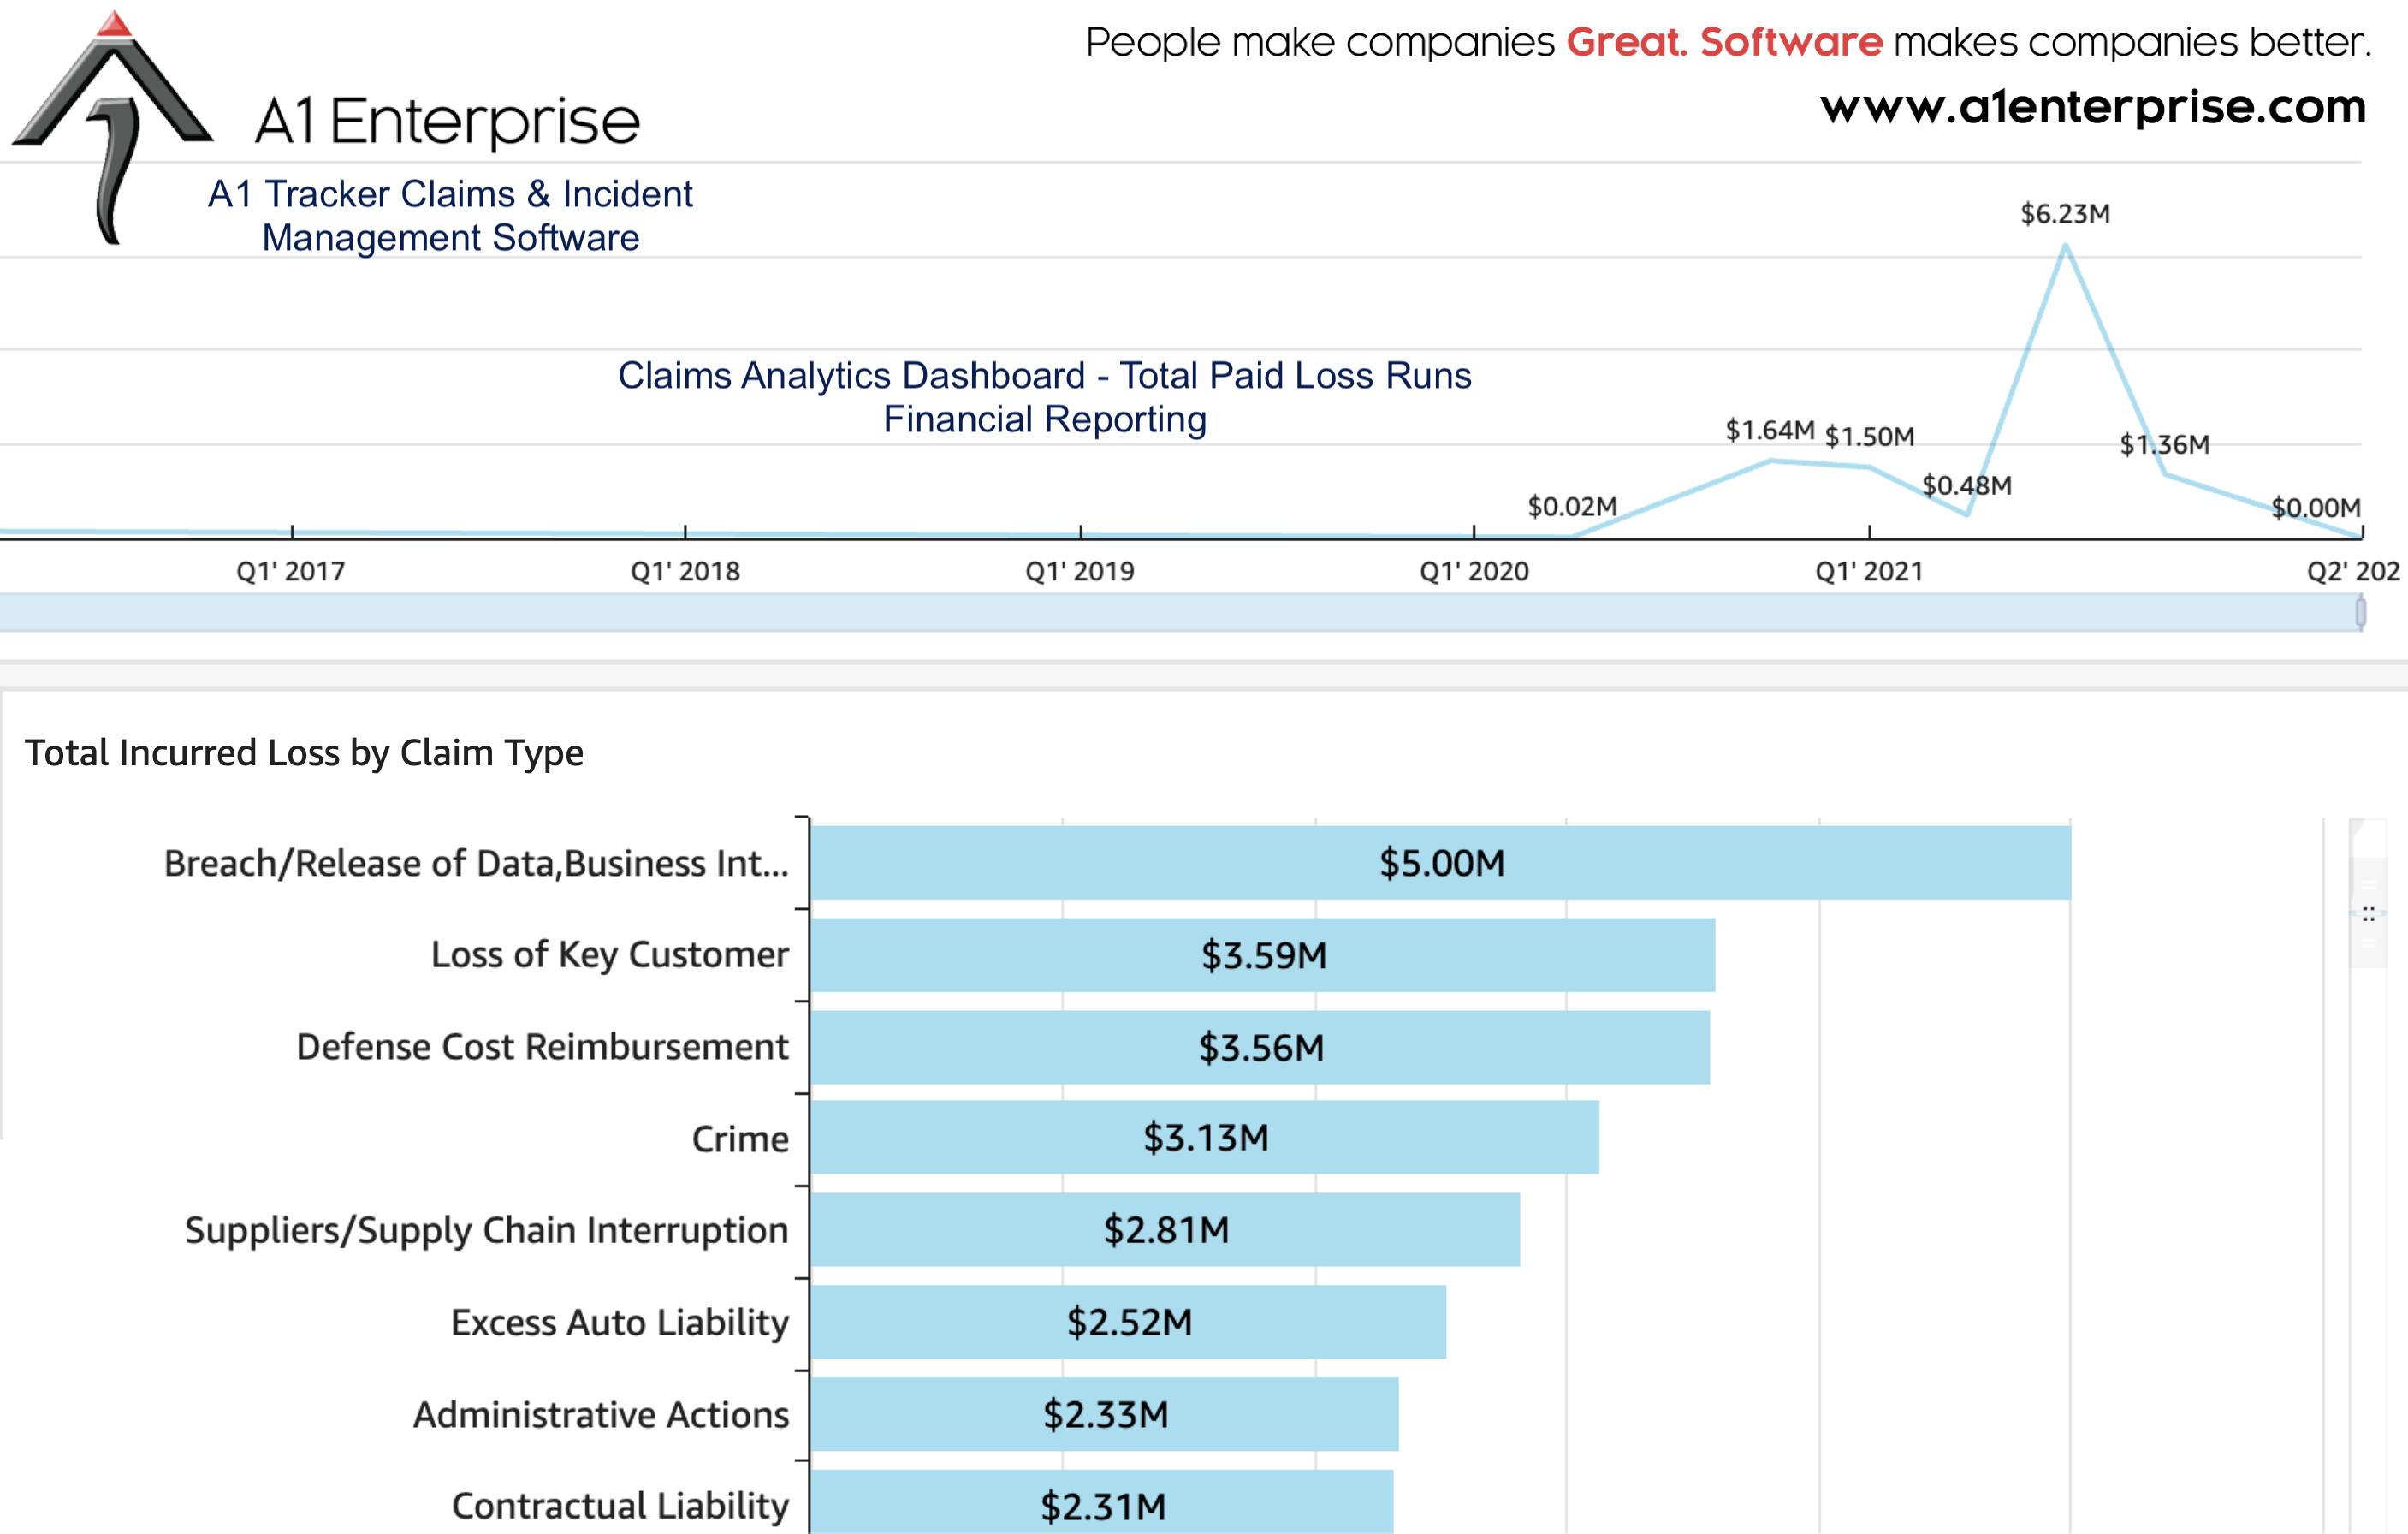Select the Crime $3.13M bar

[x=1204, y=1138]
